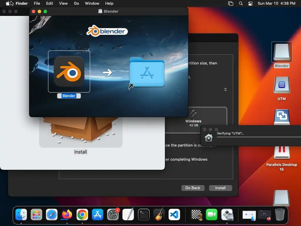
Task: Launch Safari from the Dock
Action: 52,215
